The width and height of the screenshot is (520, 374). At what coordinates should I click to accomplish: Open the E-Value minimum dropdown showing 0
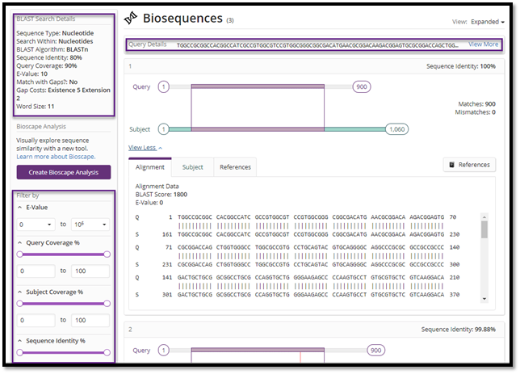[36, 225]
